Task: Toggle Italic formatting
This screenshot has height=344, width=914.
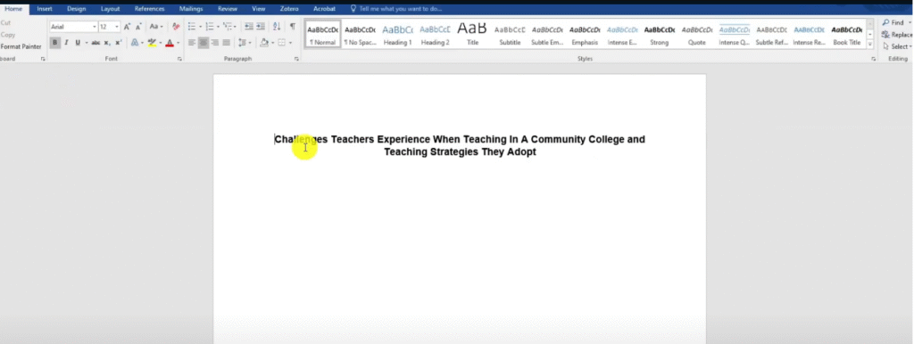Action: click(66, 43)
